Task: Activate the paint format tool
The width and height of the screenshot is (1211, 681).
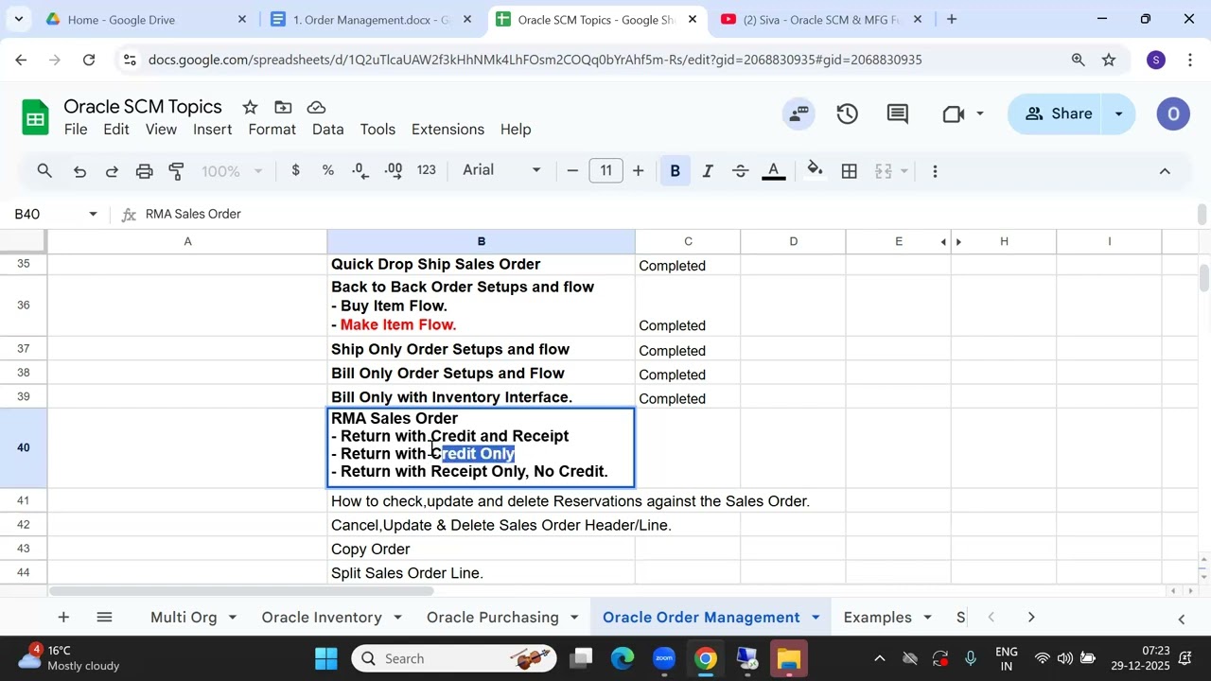Action: point(176,171)
